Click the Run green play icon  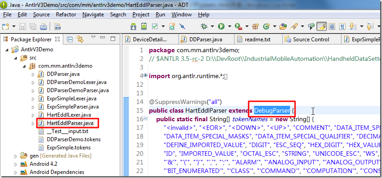click(221, 26)
